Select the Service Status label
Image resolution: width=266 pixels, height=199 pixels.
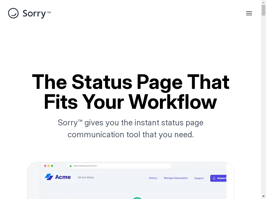86,177
